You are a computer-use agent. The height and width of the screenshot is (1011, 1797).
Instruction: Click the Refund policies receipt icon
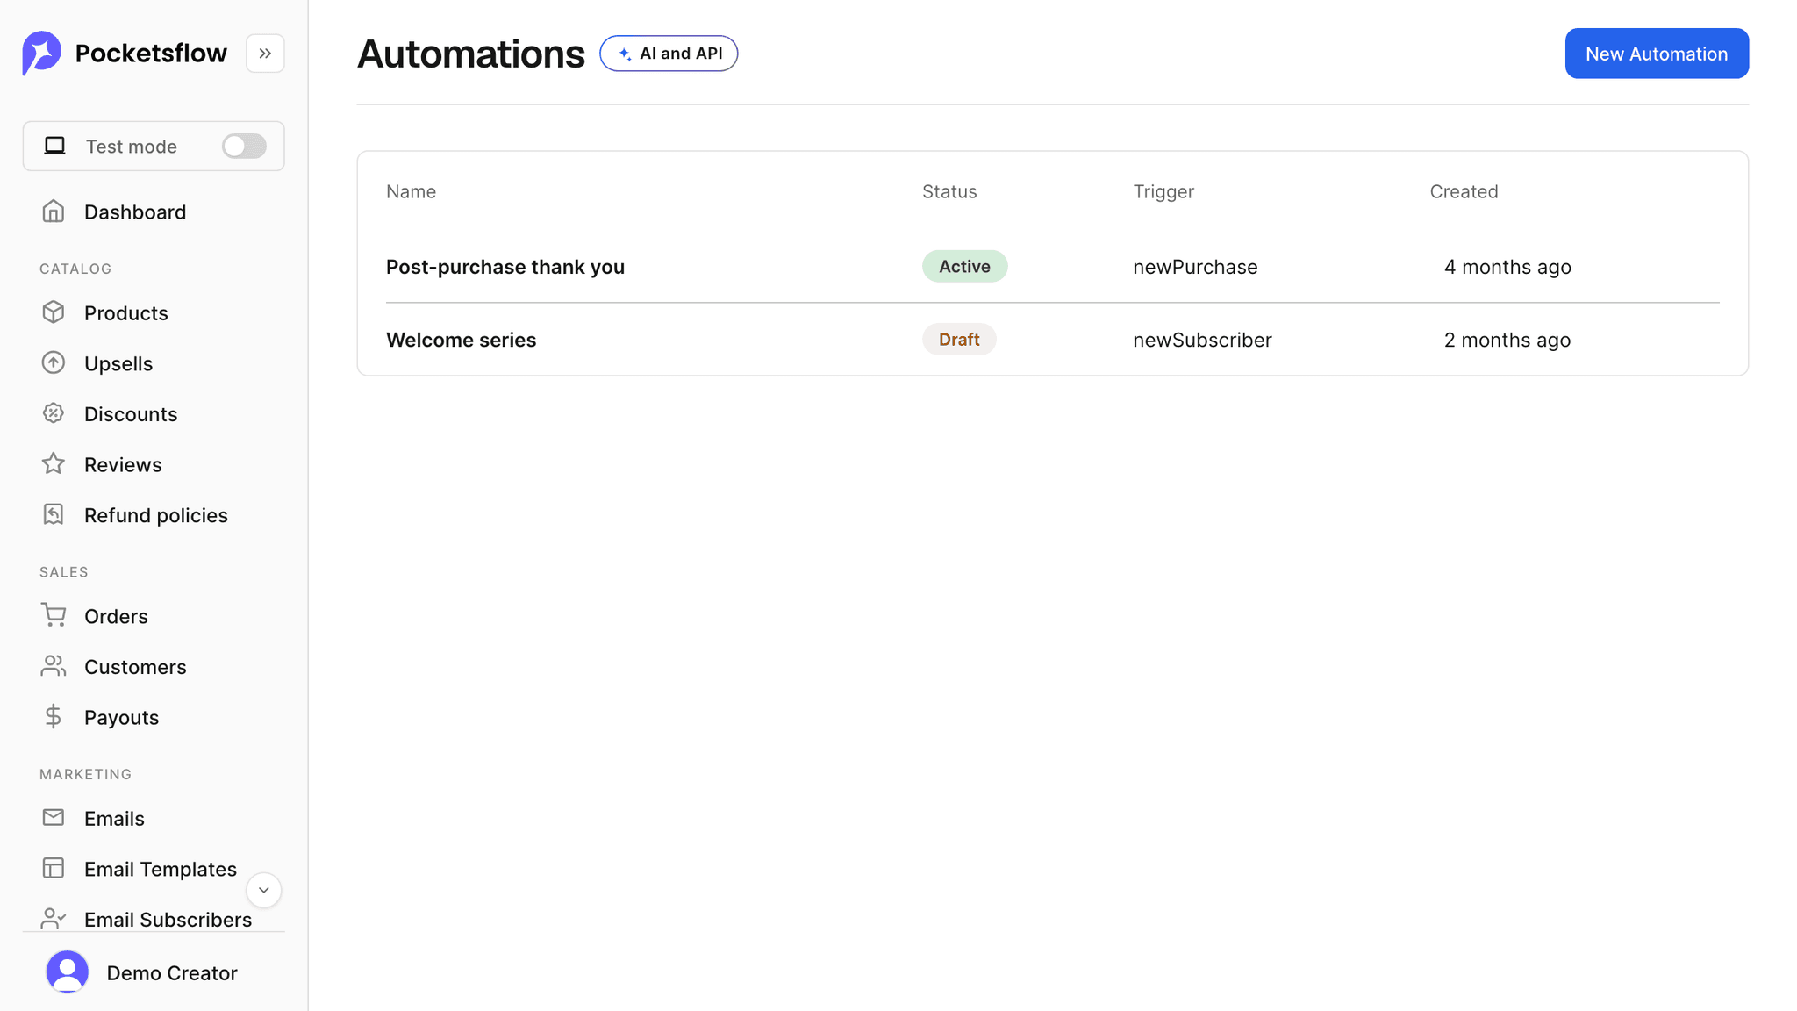click(x=54, y=515)
